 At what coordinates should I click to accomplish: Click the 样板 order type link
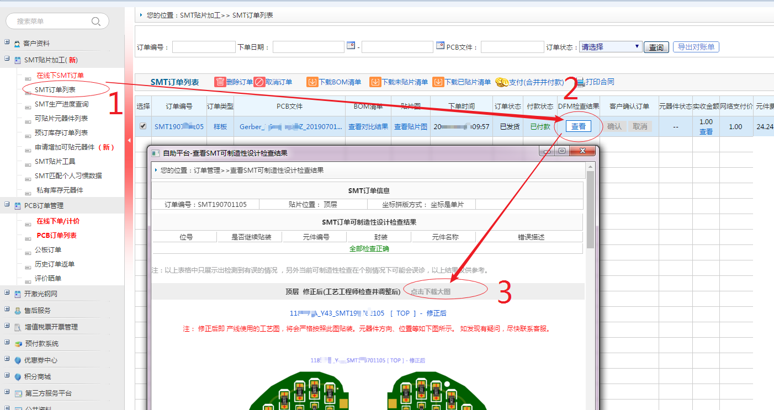point(220,126)
